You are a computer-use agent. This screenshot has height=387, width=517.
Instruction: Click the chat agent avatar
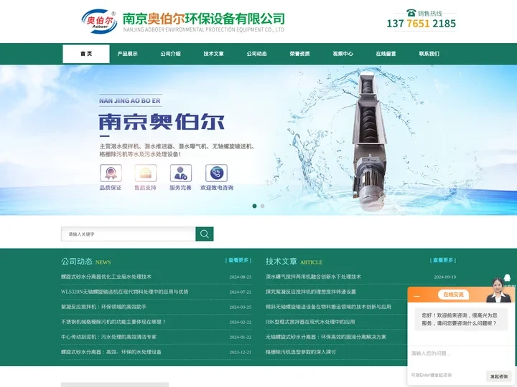click(498, 290)
